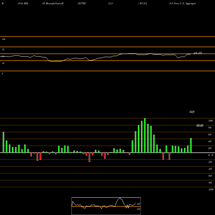Click the '1-5 Year U.S. Aggregat' header text

tap(182, 3)
